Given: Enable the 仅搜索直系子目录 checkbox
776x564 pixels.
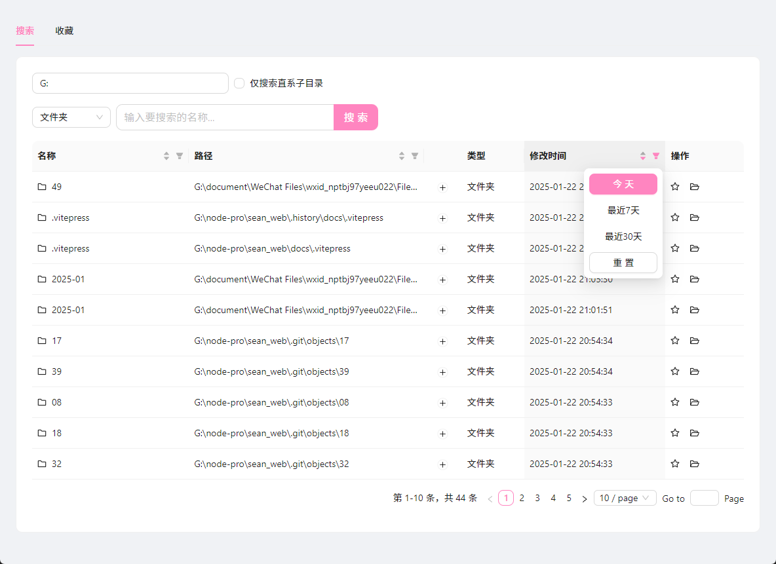Looking at the screenshot, I should (239, 83).
